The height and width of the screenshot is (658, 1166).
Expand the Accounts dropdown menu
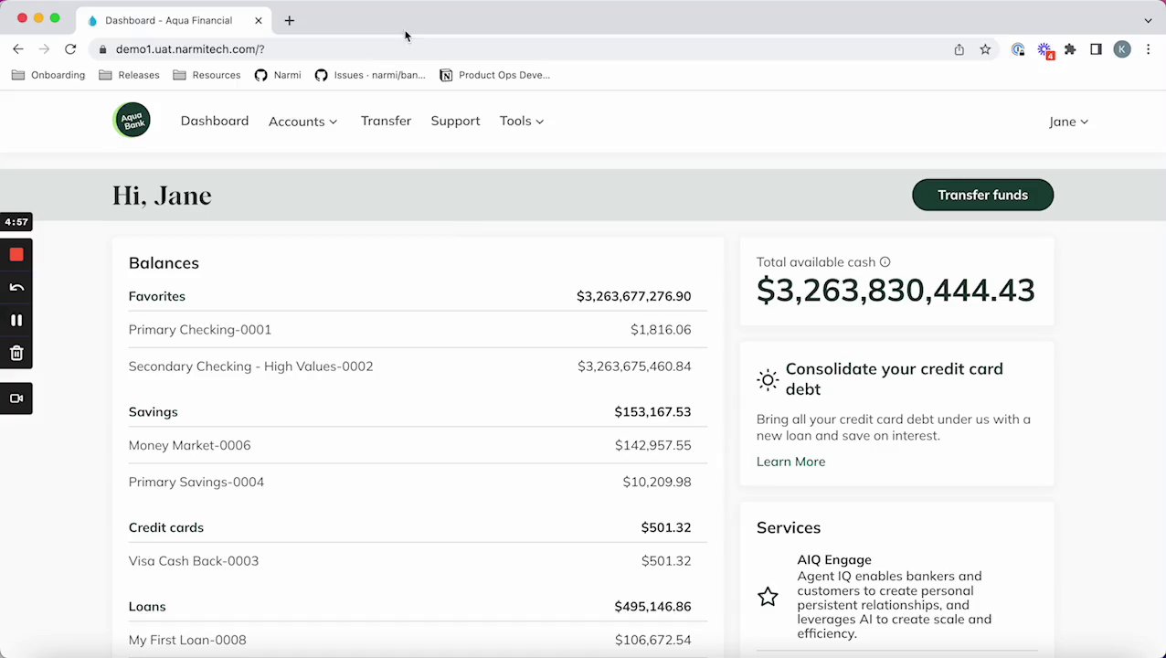(302, 122)
